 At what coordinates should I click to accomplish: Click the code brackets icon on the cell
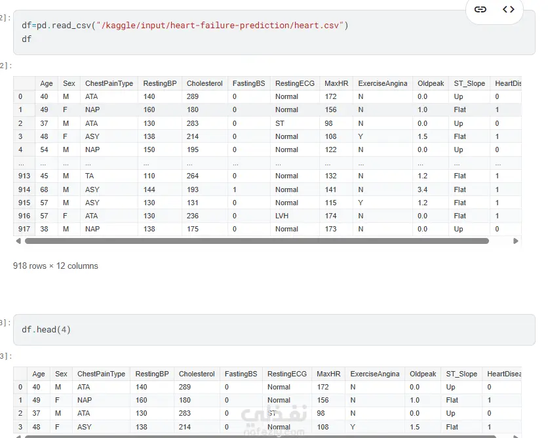point(509,9)
